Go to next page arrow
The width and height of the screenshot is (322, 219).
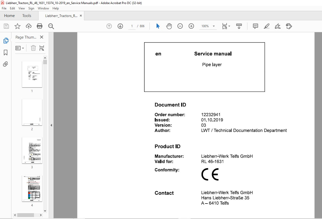(x=120, y=26)
